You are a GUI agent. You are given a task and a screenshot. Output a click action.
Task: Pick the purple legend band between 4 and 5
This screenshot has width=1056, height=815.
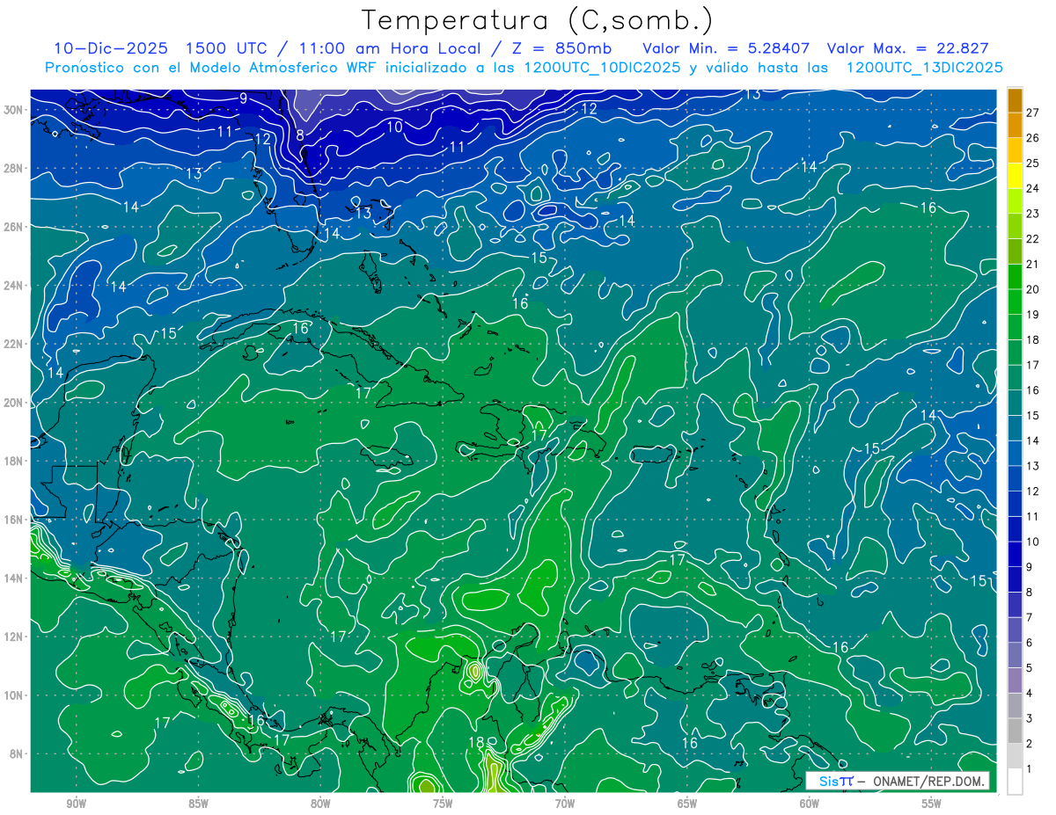tap(1015, 680)
